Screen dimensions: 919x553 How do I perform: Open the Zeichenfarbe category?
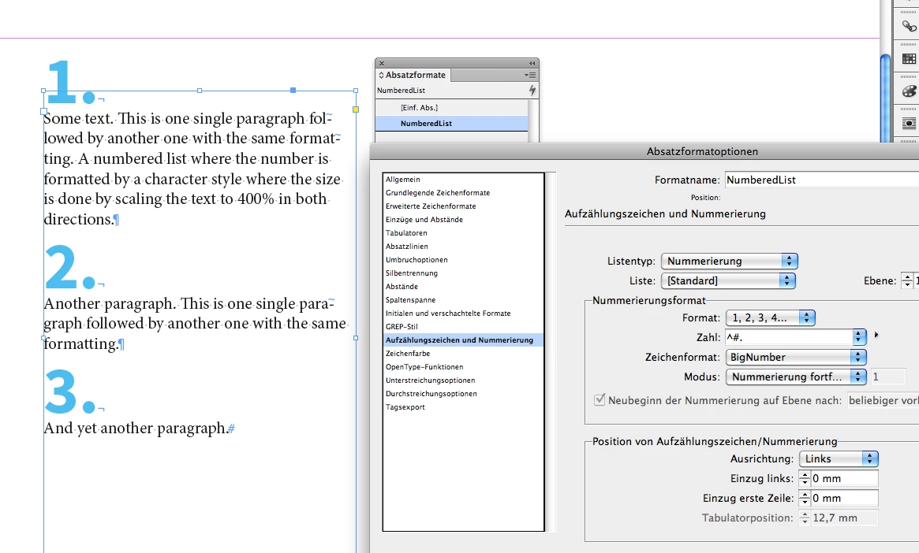(x=463, y=354)
